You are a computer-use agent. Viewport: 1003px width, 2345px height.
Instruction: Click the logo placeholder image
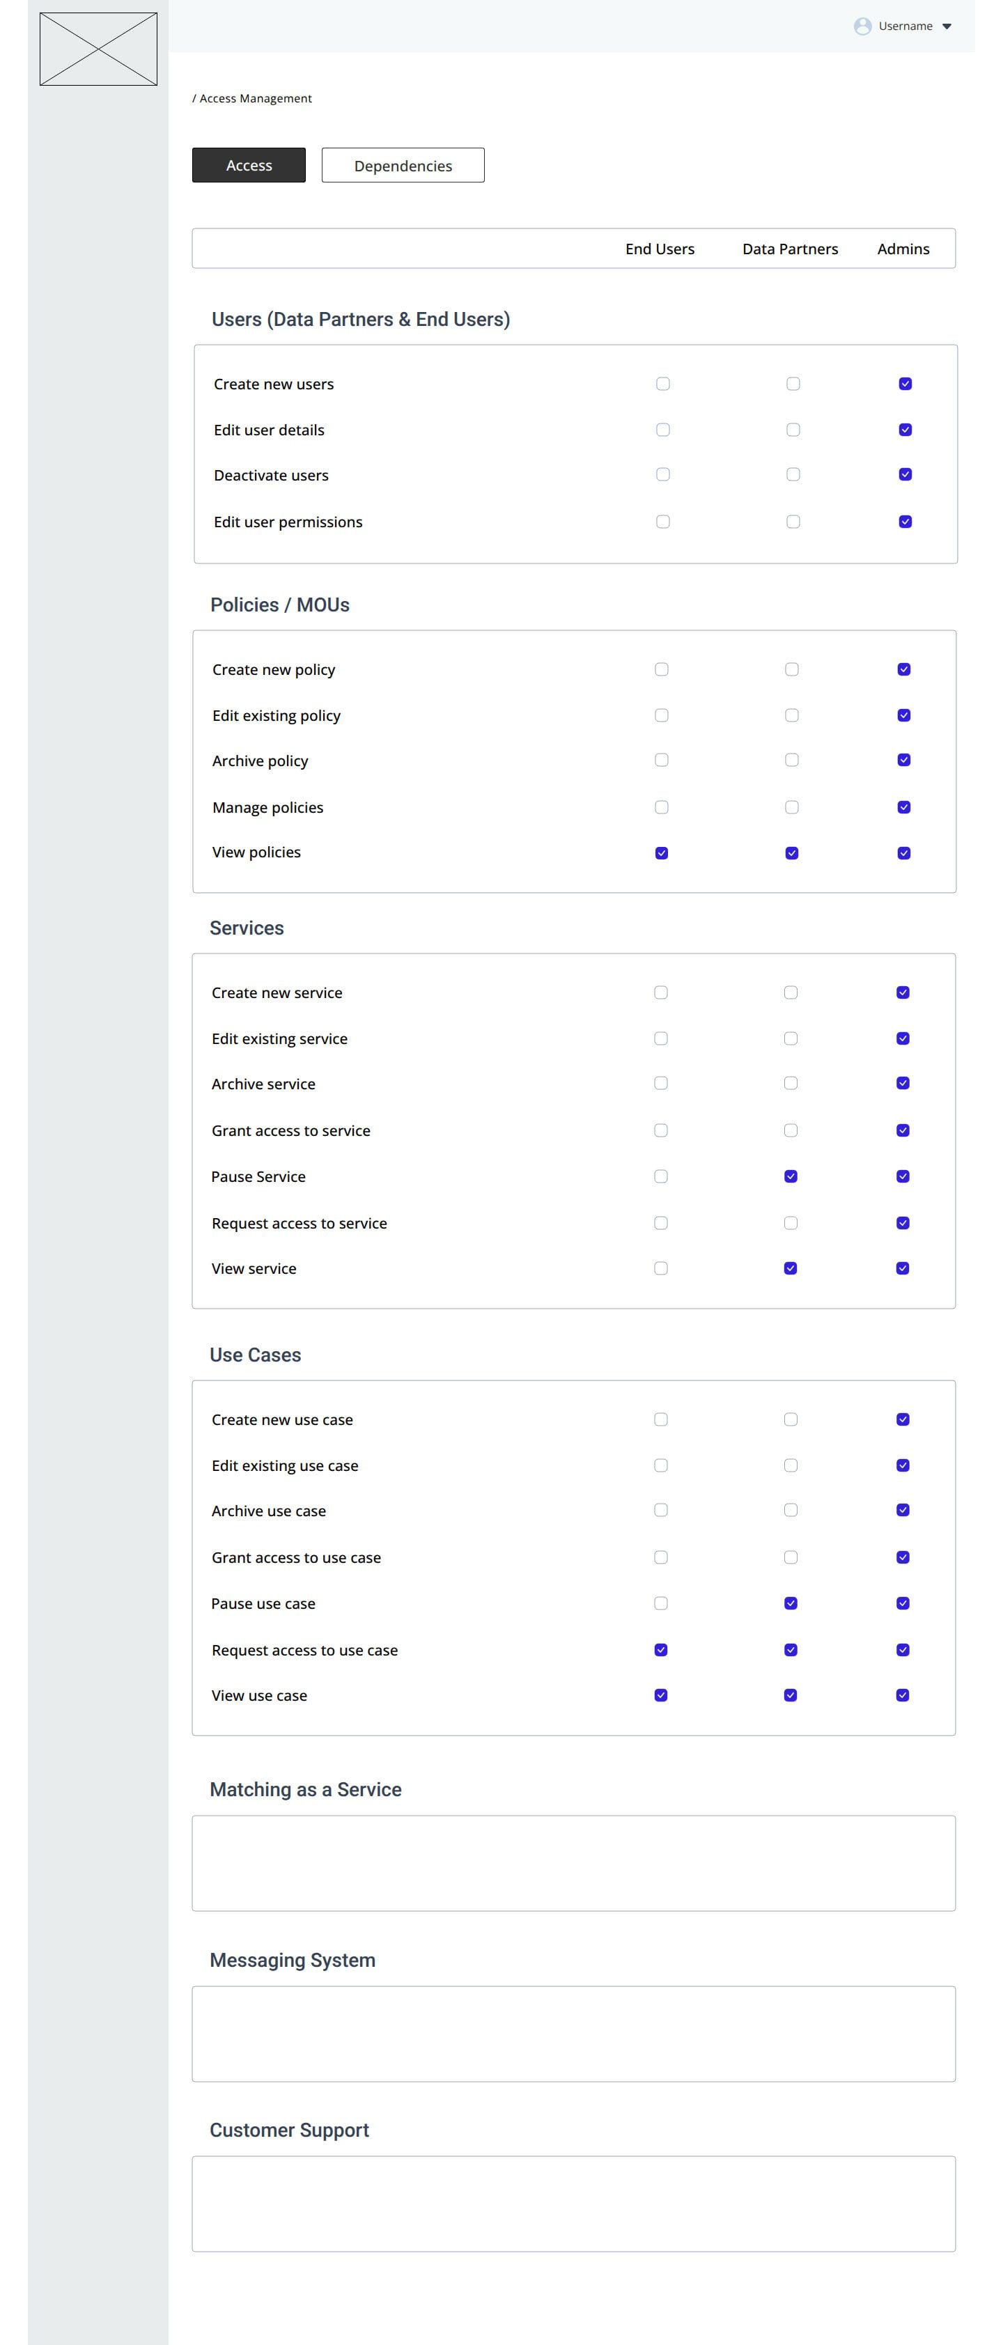click(98, 49)
